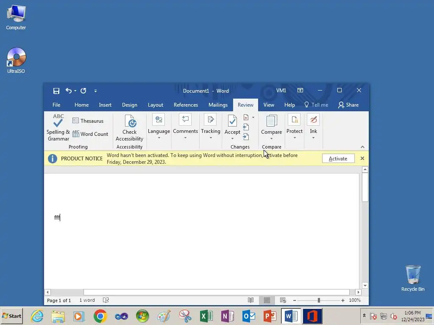Screen dimensions: 434x325
Task: Repeat typing with the redo icon
Action: point(83,91)
